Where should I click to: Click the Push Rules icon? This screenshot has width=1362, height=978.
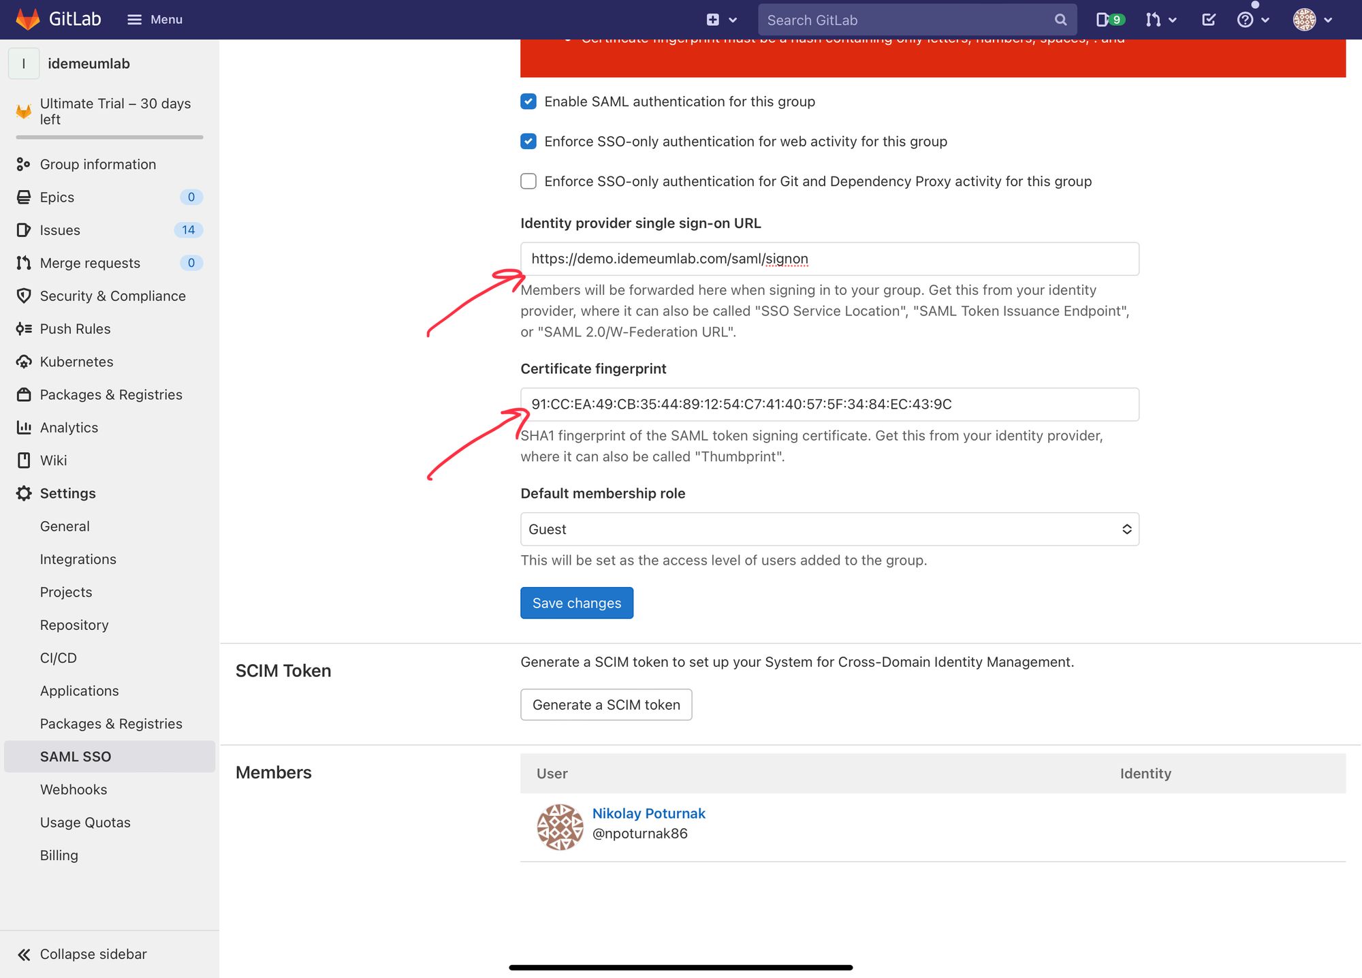click(x=24, y=329)
